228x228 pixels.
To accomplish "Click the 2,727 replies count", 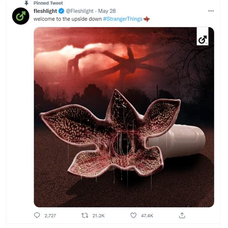I will pos(50,215).
